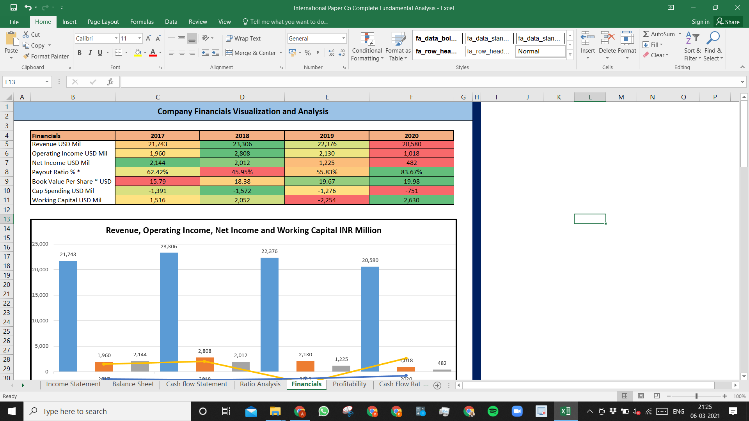Open the Review ribbon tab

click(x=198, y=22)
